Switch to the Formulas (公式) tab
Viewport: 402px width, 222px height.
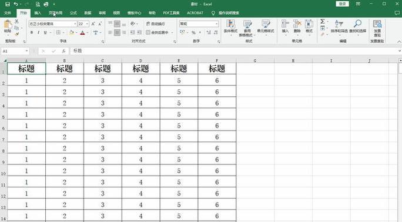click(73, 13)
